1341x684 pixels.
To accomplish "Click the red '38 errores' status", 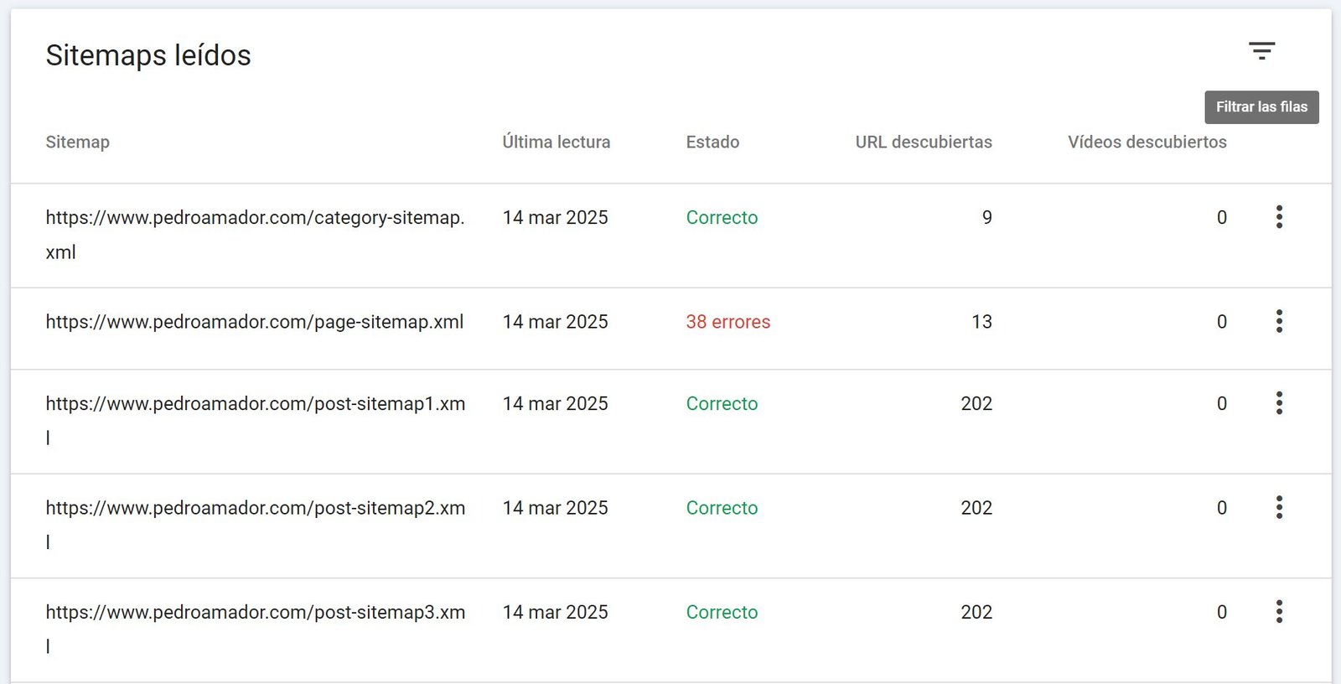I will point(728,322).
